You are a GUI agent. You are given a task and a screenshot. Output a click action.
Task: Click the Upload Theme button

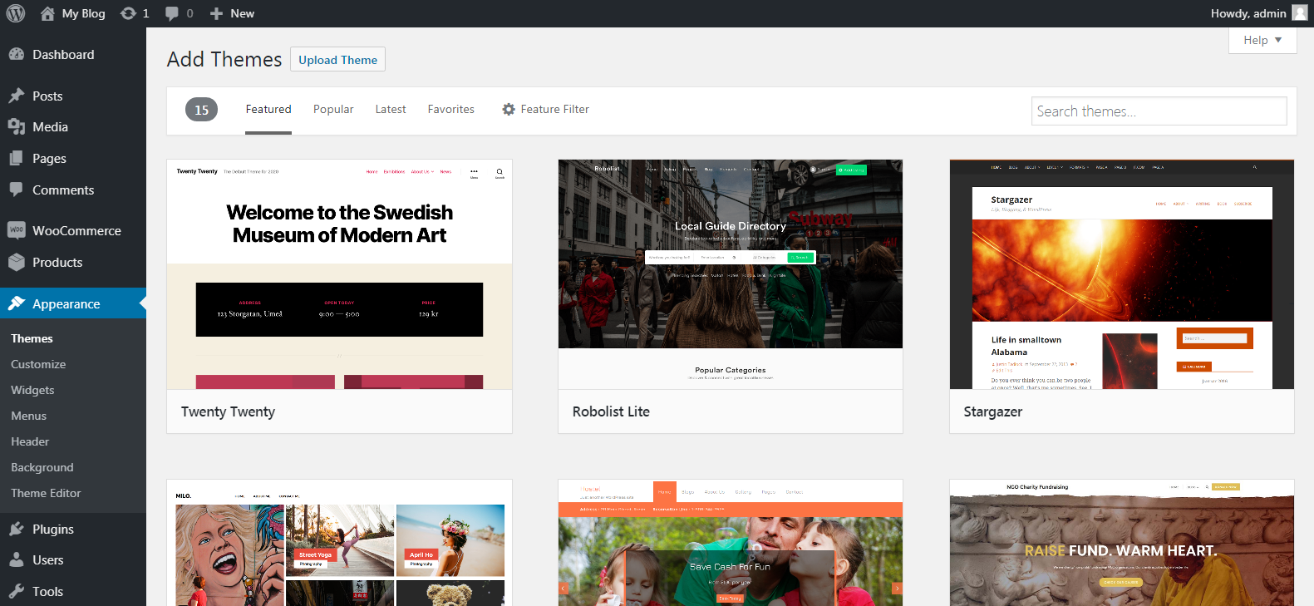click(x=337, y=60)
